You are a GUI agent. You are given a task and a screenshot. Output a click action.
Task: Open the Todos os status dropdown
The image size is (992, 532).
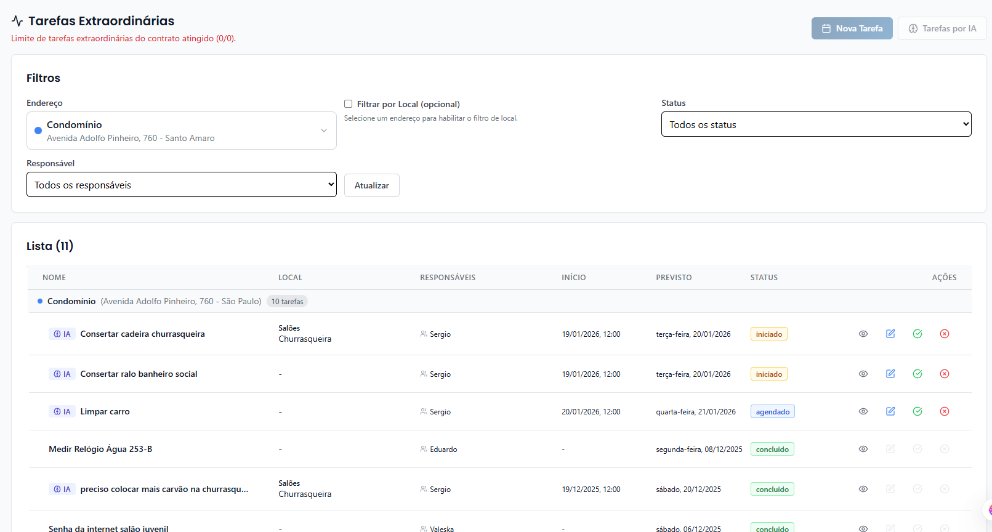816,124
